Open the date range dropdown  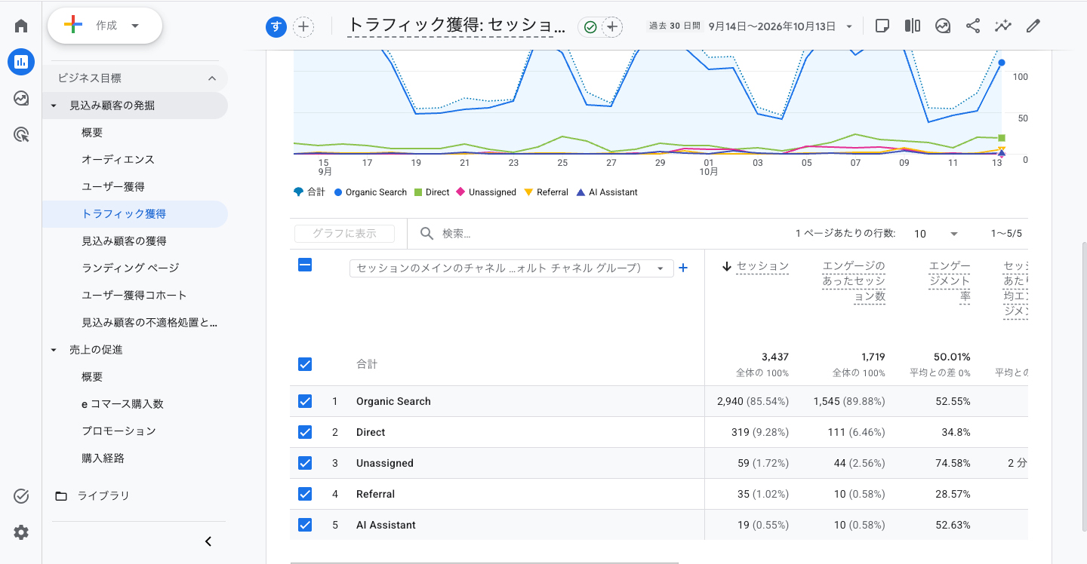pyautogui.click(x=779, y=26)
